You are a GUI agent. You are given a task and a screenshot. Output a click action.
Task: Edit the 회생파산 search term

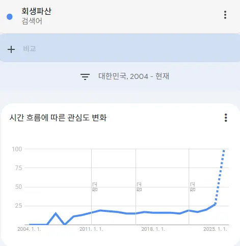(x=36, y=11)
